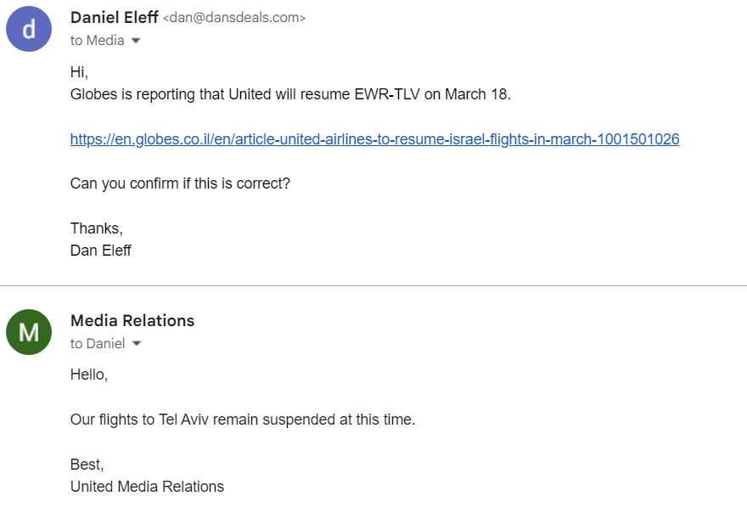The width and height of the screenshot is (747, 513).
Task: Click the 'Dan Eleff' signature text
Action: click(100, 251)
